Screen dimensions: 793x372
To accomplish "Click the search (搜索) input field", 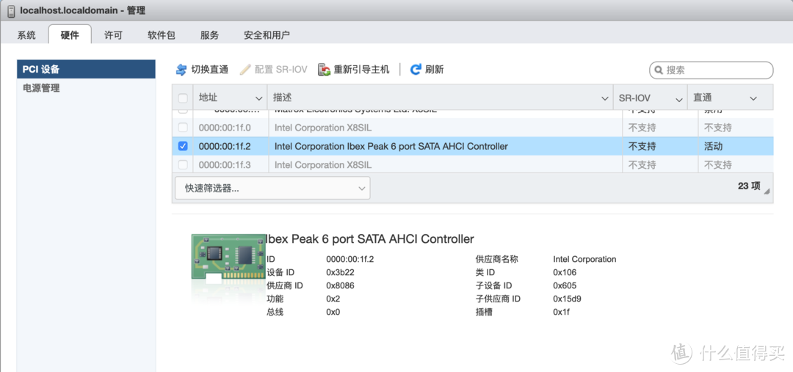I will 716,70.
